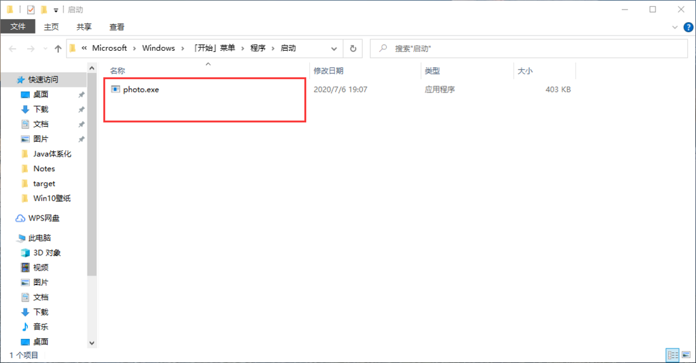The height and width of the screenshot is (363, 696).
Task: Click Windows in the address path
Action: pos(158,48)
